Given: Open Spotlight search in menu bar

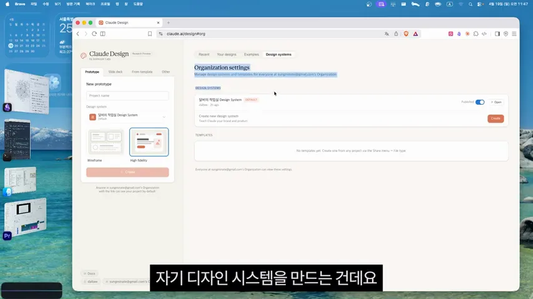Looking at the screenshot, I should [x=471, y=4].
